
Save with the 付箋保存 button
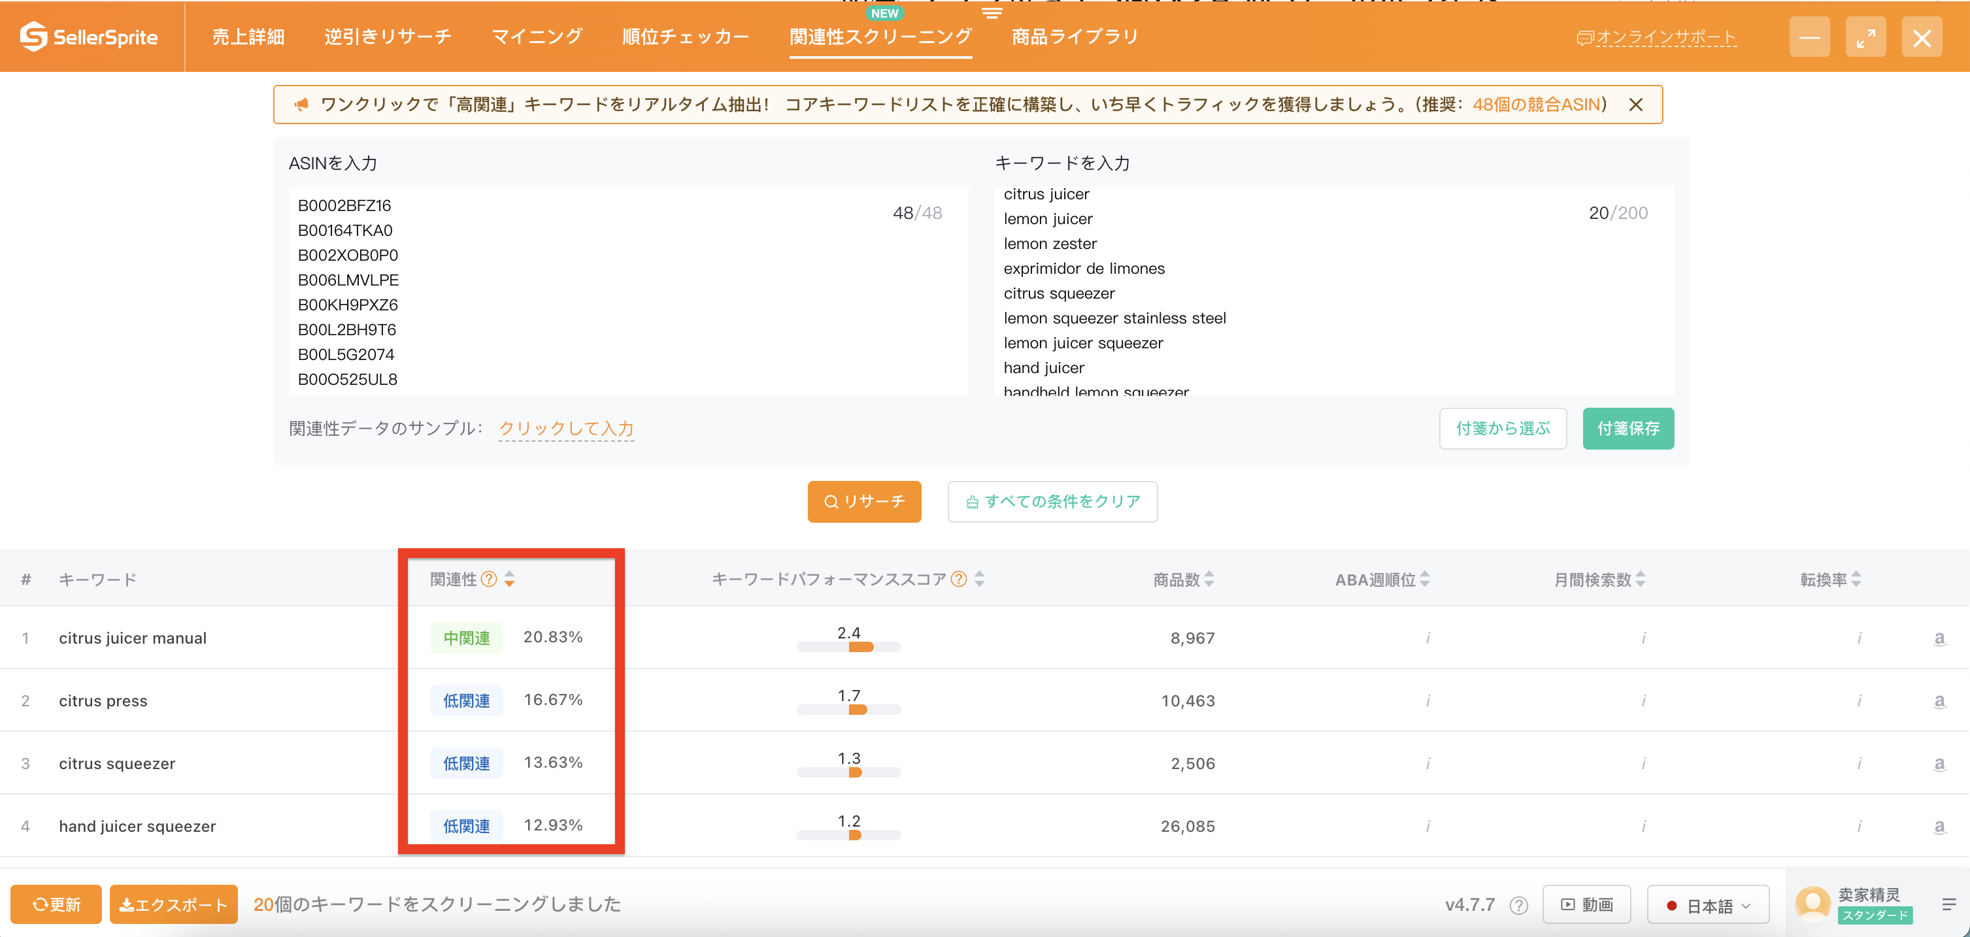[x=1628, y=429]
